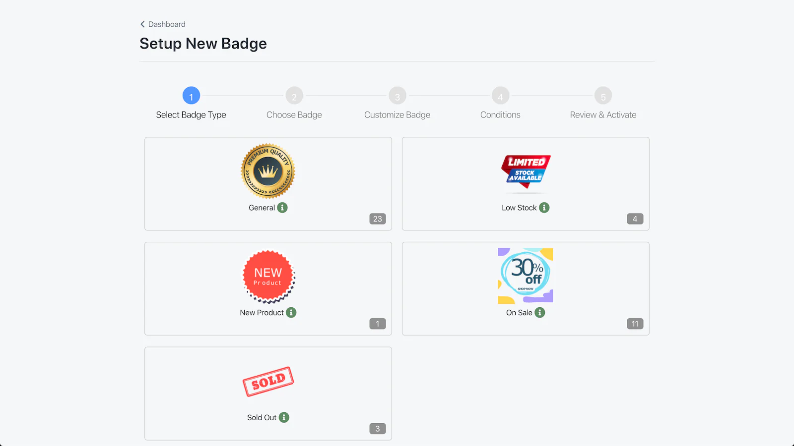
Task: Click the info icon beside Low Stock
Action: 544,208
